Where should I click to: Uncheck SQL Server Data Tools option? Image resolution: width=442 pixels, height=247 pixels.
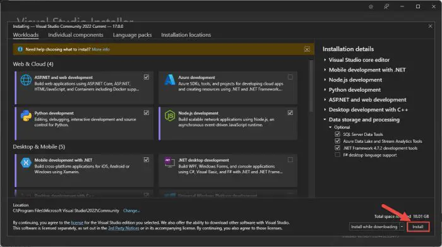pos(337,134)
